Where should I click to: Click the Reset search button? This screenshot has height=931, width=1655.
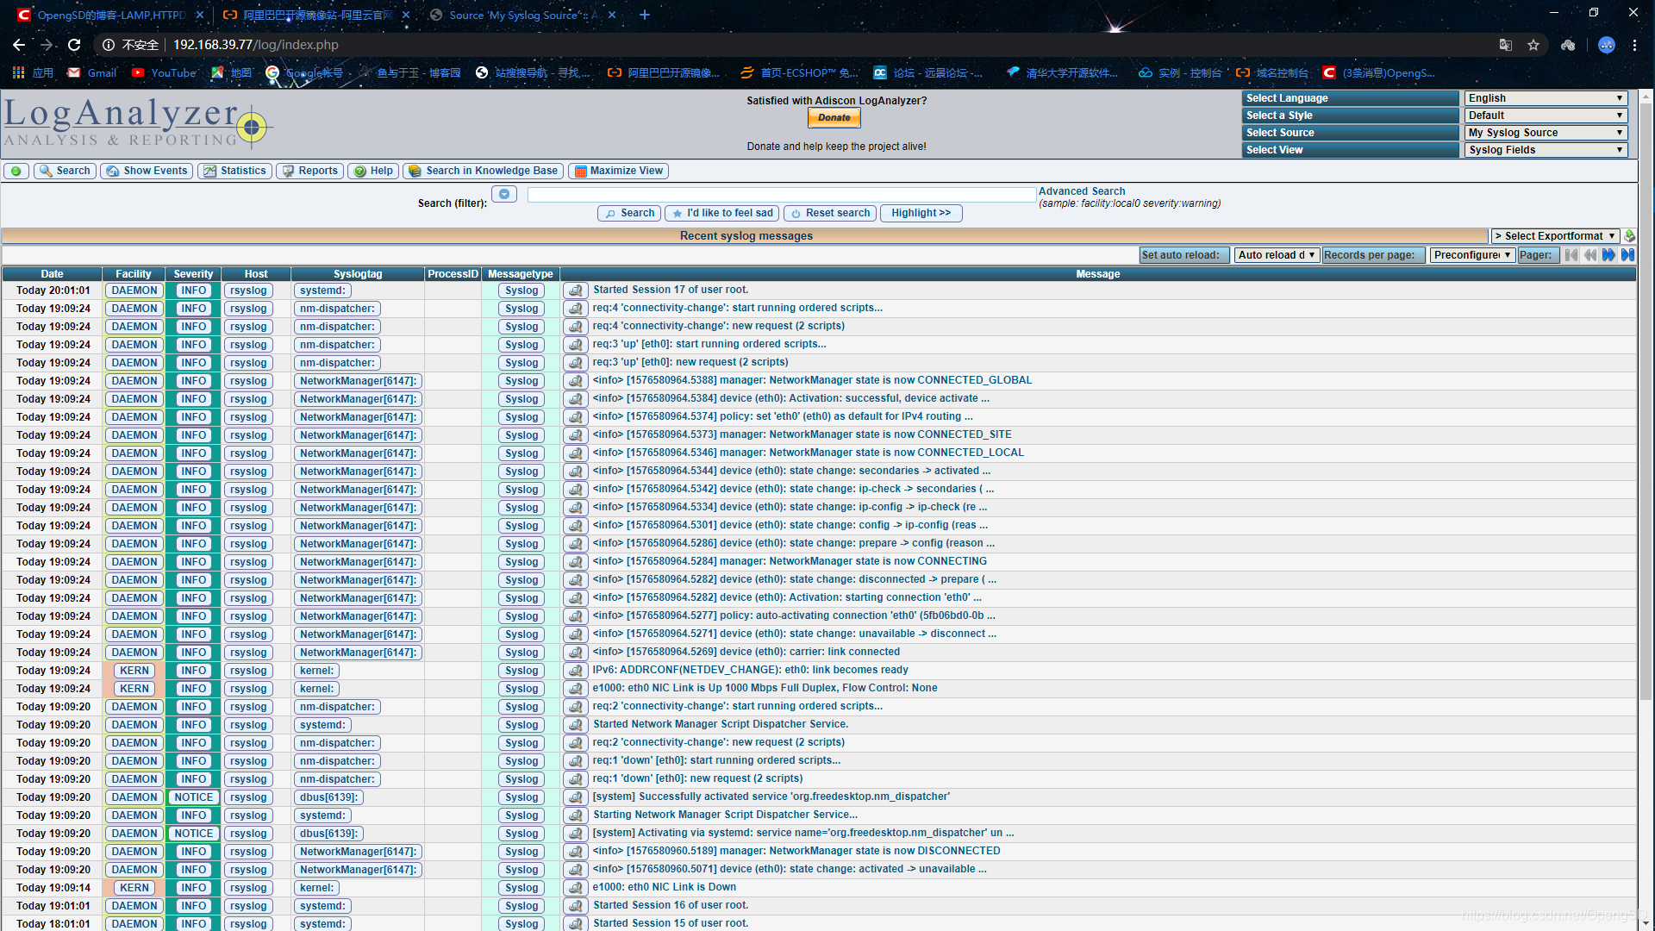click(829, 214)
